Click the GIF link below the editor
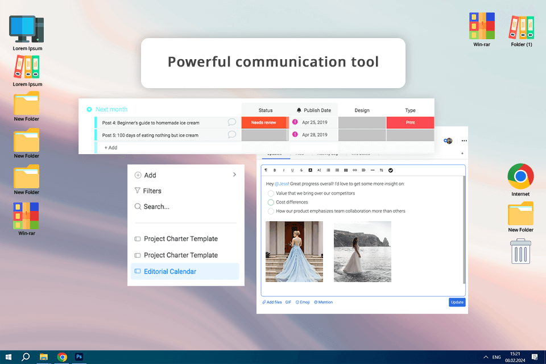This screenshot has height=364, width=546. click(x=288, y=302)
